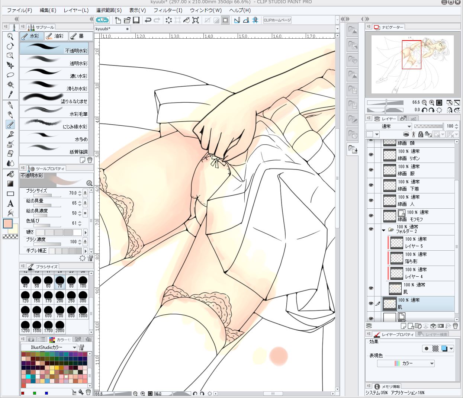Click the main drawing color swatch
Image resolution: width=463 pixels, height=398 pixels.
[8, 224]
